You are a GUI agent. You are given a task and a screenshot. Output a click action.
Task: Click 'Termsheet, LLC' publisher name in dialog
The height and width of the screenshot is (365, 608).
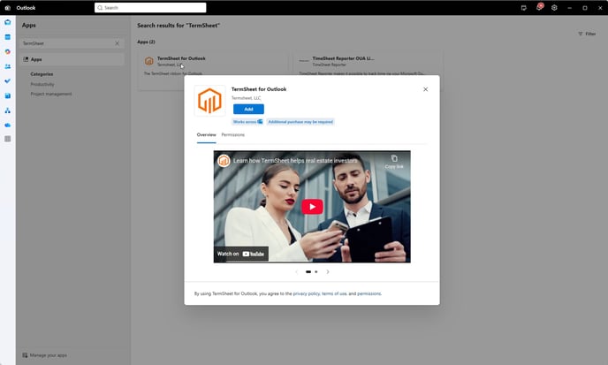tap(247, 98)
